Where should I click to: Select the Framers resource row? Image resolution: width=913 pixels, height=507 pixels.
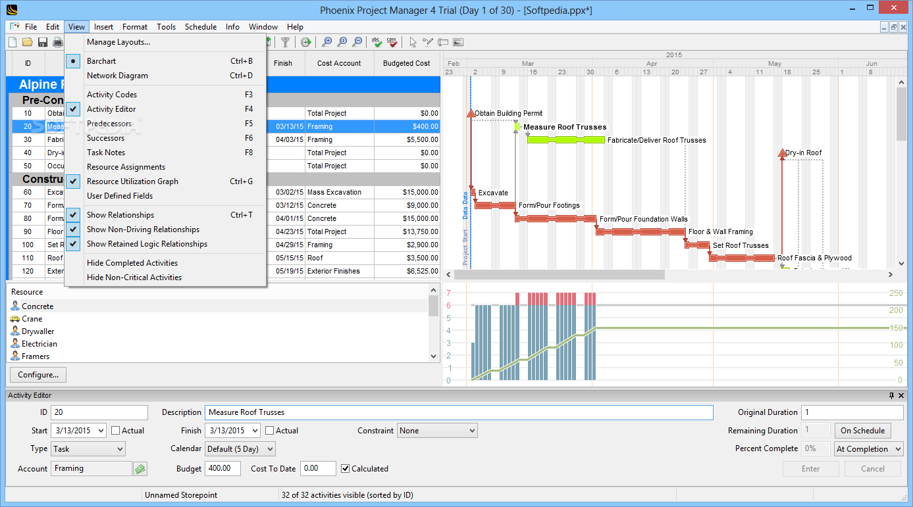coord(217,356)
